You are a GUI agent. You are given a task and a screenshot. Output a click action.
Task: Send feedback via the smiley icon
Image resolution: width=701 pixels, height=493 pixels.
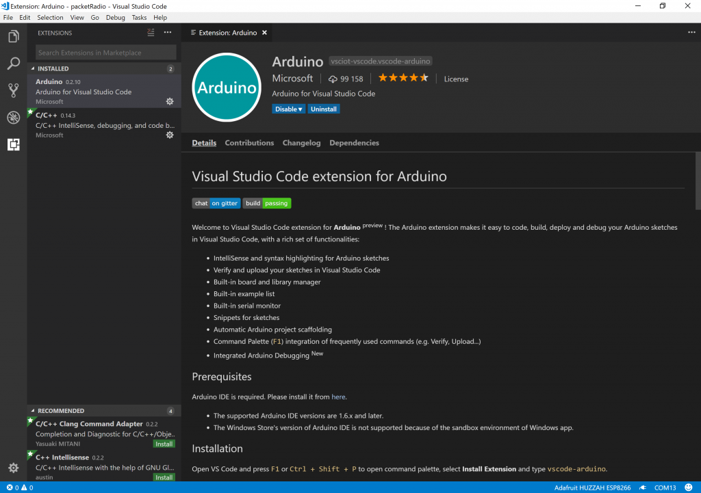tap(690, 488)
